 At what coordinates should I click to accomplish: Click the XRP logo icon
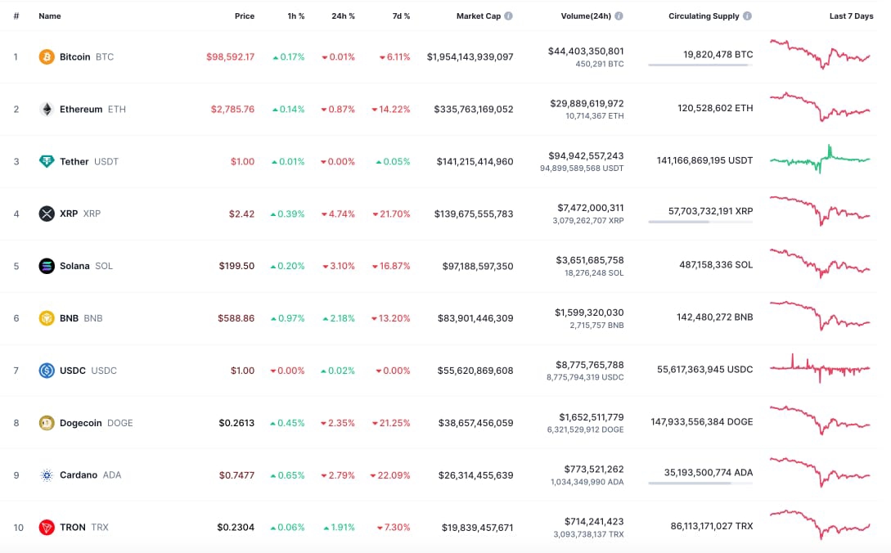point(47,214)
